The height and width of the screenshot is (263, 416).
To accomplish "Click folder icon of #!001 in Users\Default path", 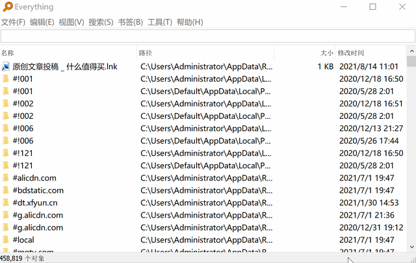I will point(6,91).
